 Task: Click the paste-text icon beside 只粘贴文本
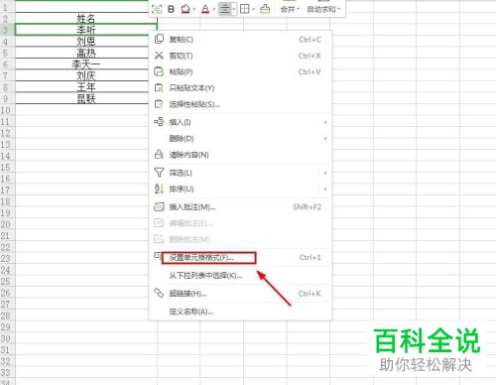159,87
